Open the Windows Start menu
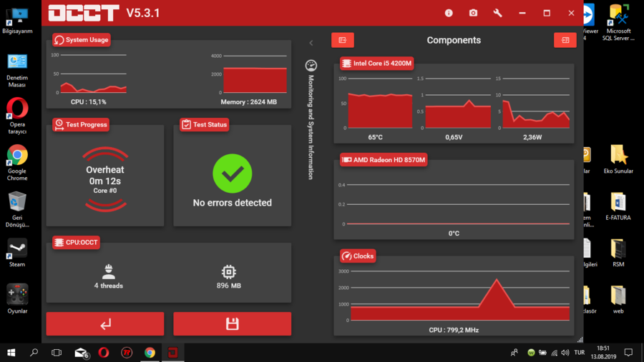Image resolution: width=644 pixels, height=362 pixels. pos(11,353)
